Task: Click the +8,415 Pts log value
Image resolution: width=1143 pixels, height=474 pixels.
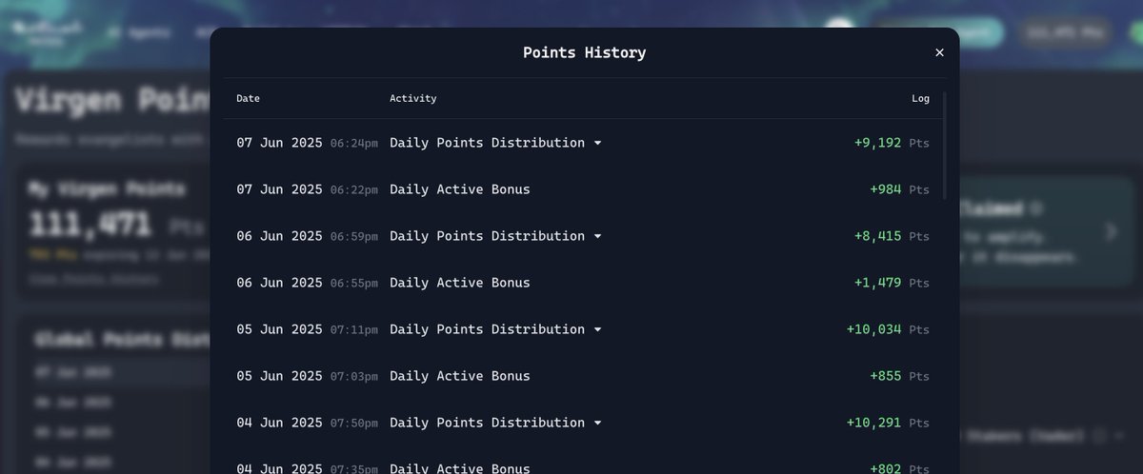Action: click(x=892, y=236)
